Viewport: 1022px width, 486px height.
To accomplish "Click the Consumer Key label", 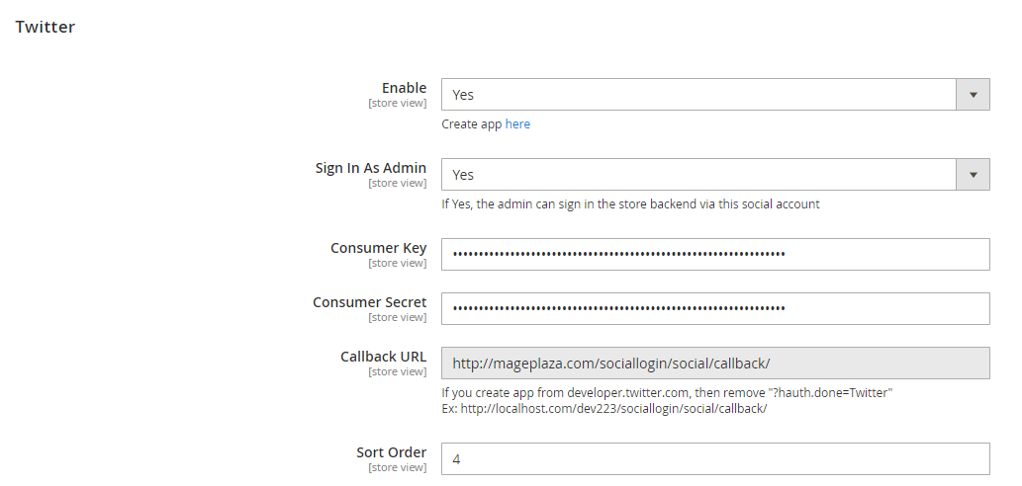I will click(x=378, y=248).
